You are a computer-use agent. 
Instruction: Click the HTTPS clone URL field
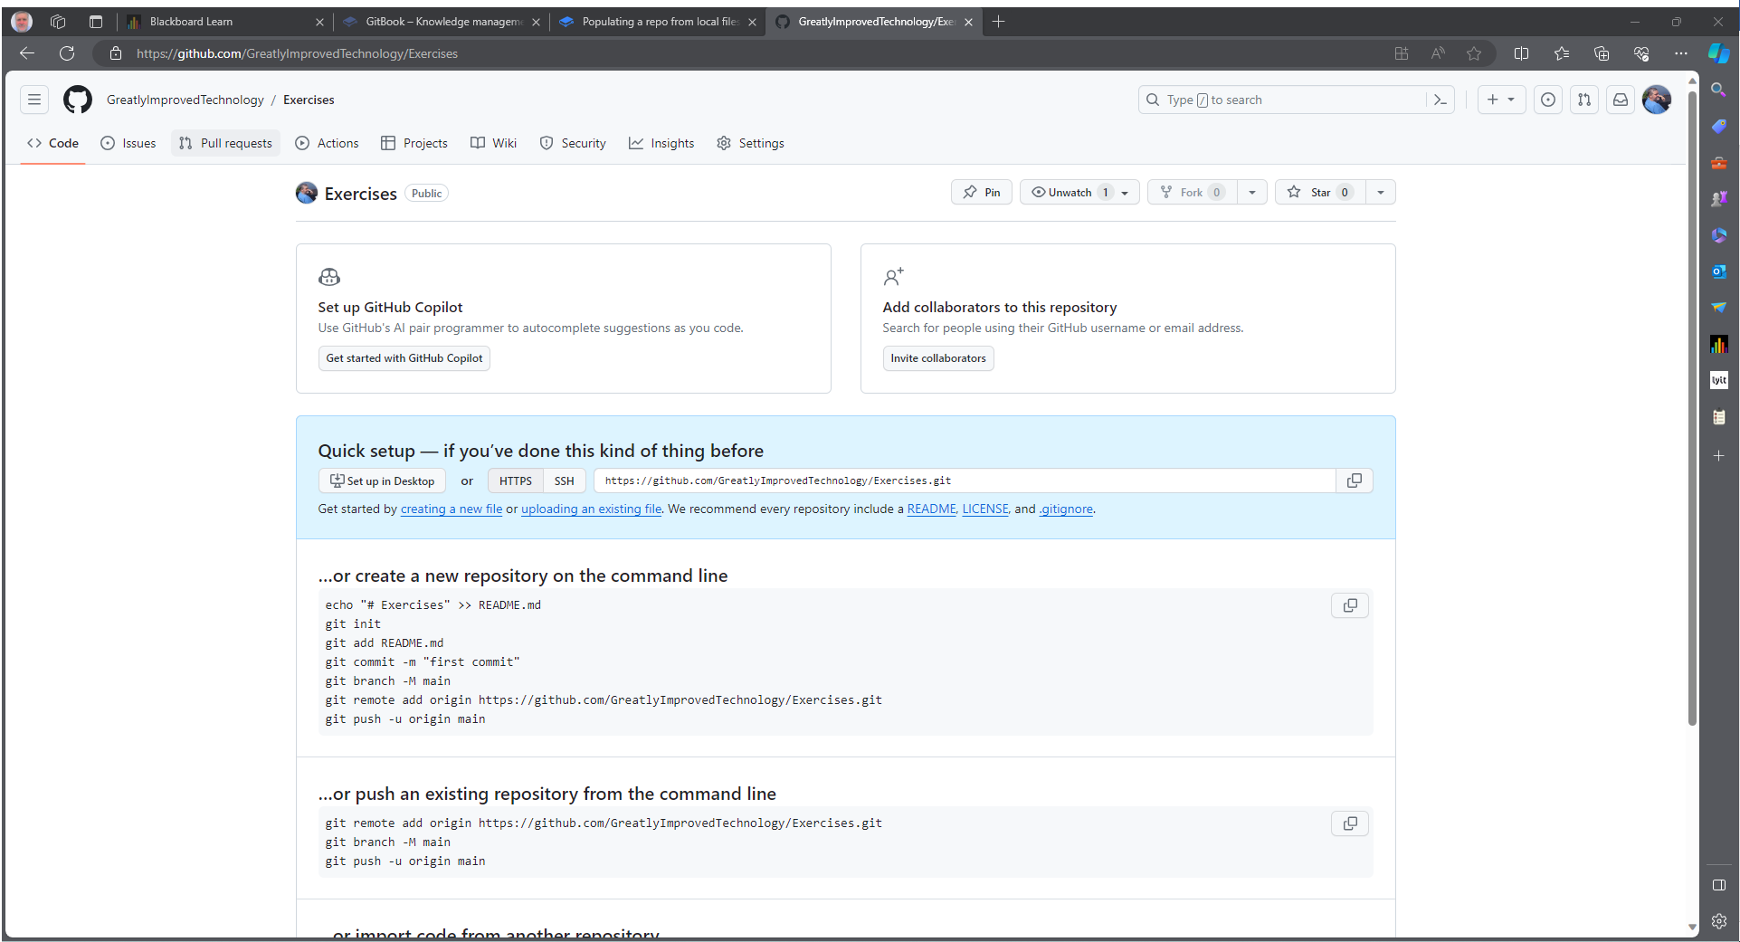click(965, 481)
